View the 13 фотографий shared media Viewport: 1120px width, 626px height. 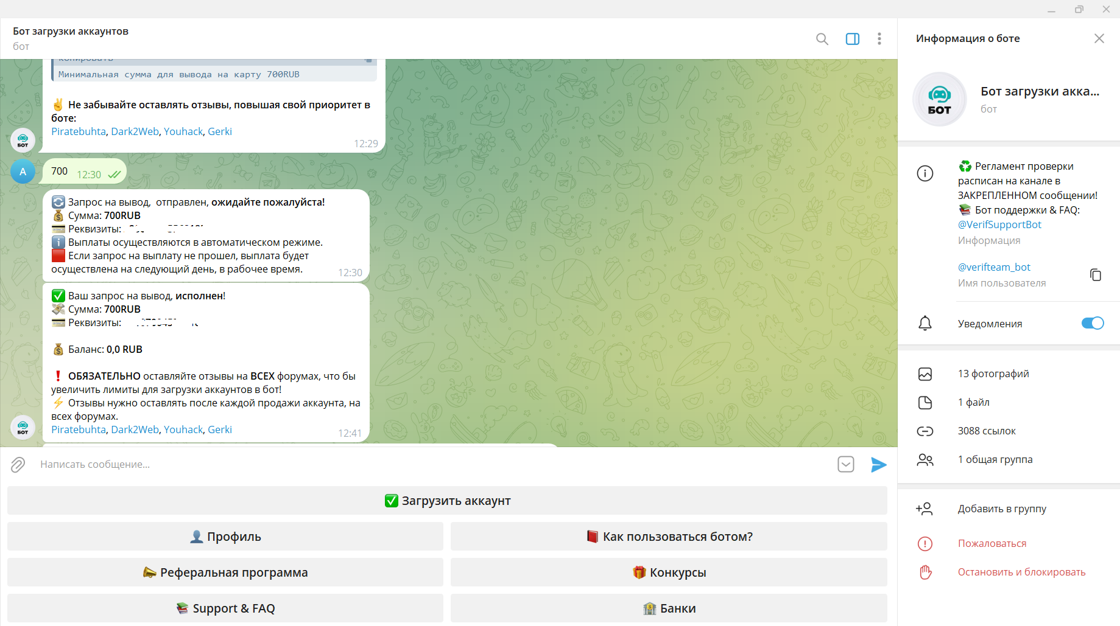tap(993, 374)
